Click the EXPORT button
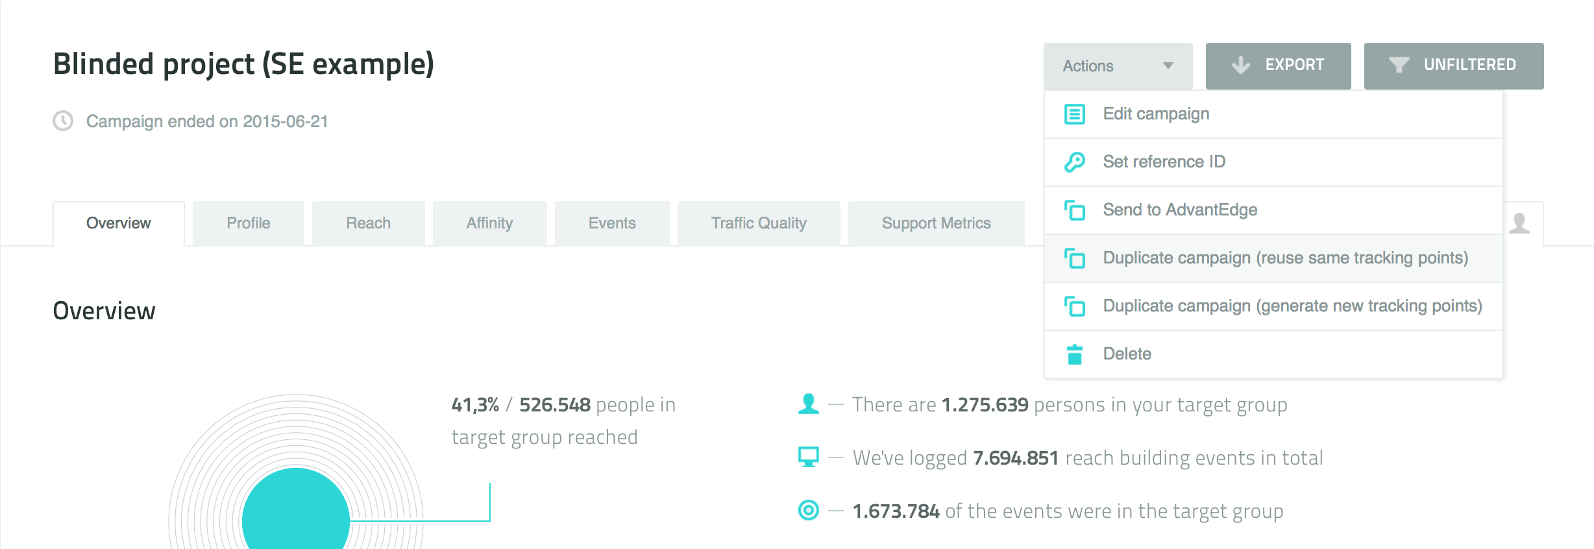Image resolution: width=1594 pixels, height=549 pixels. click(x=1278, y=66)
